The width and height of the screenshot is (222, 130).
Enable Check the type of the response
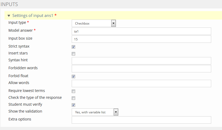[x=74, y=98]
